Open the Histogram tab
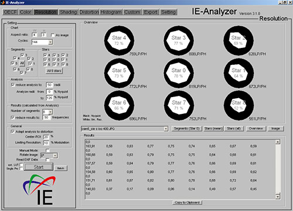Screen dimensions: 293x211 click(x=111, y=12)
